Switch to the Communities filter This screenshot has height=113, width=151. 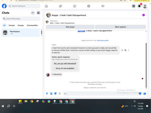pos(32,25)
